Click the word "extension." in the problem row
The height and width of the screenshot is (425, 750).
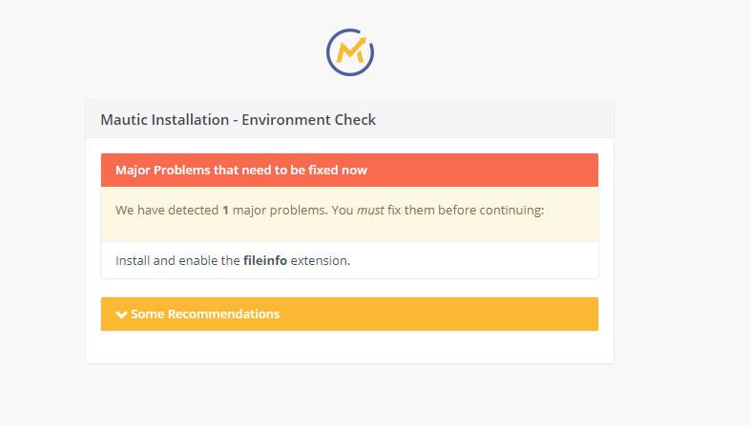[x=321, y=260]
